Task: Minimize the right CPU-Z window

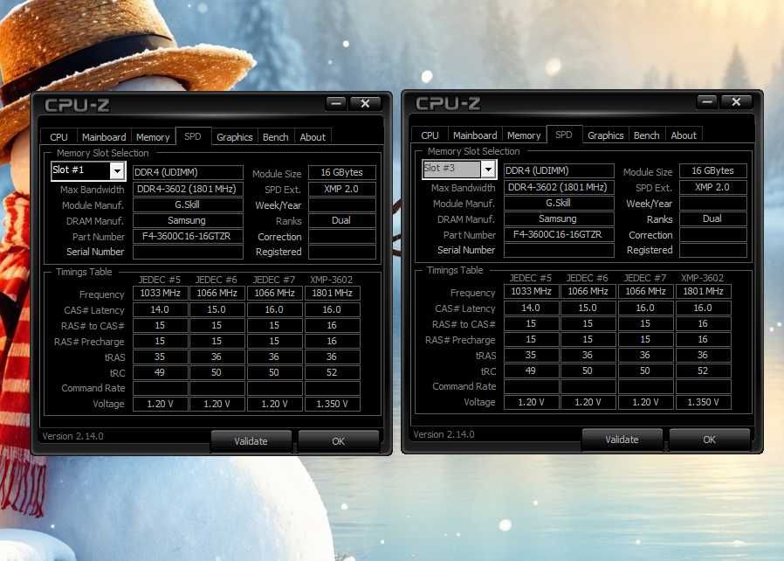Action: click(707, 101)
